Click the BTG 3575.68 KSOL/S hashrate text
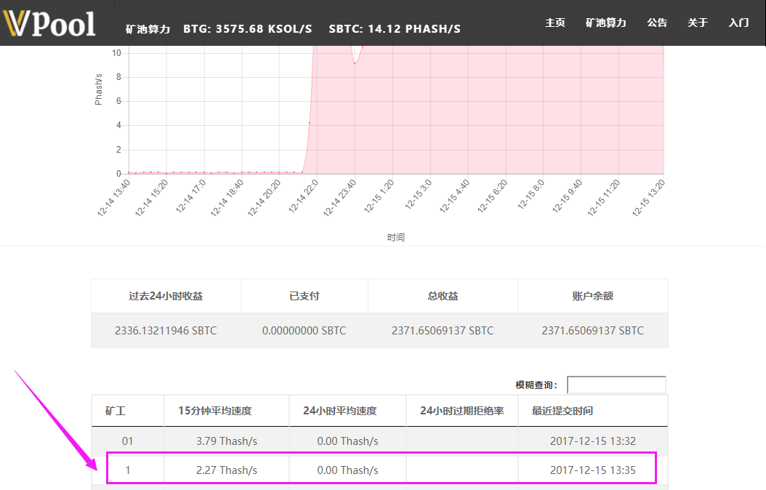This screenshot has width=766, height=490. [x=247, y=29]
